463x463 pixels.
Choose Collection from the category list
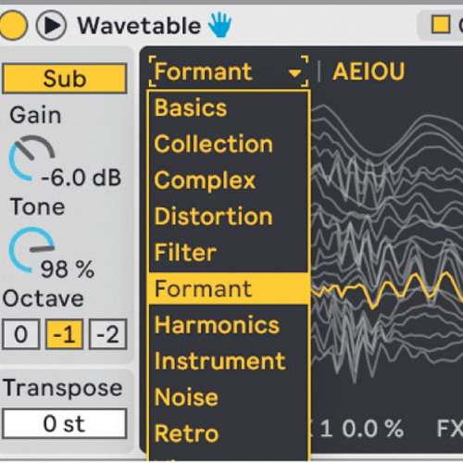coord(229,144)
